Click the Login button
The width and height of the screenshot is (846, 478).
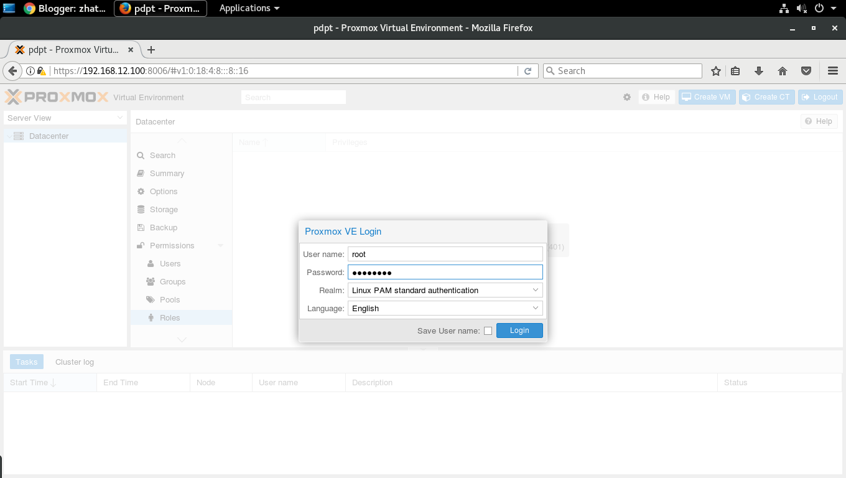click(x=519, y=330)
